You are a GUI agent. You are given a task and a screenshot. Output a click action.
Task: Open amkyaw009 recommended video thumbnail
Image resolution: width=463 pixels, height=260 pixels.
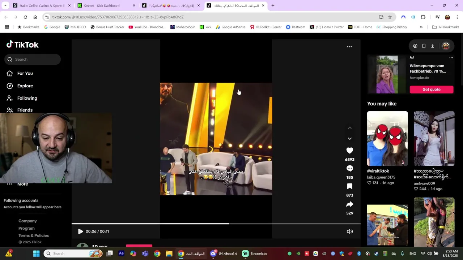pyautogui.click(x=434, y=139)
